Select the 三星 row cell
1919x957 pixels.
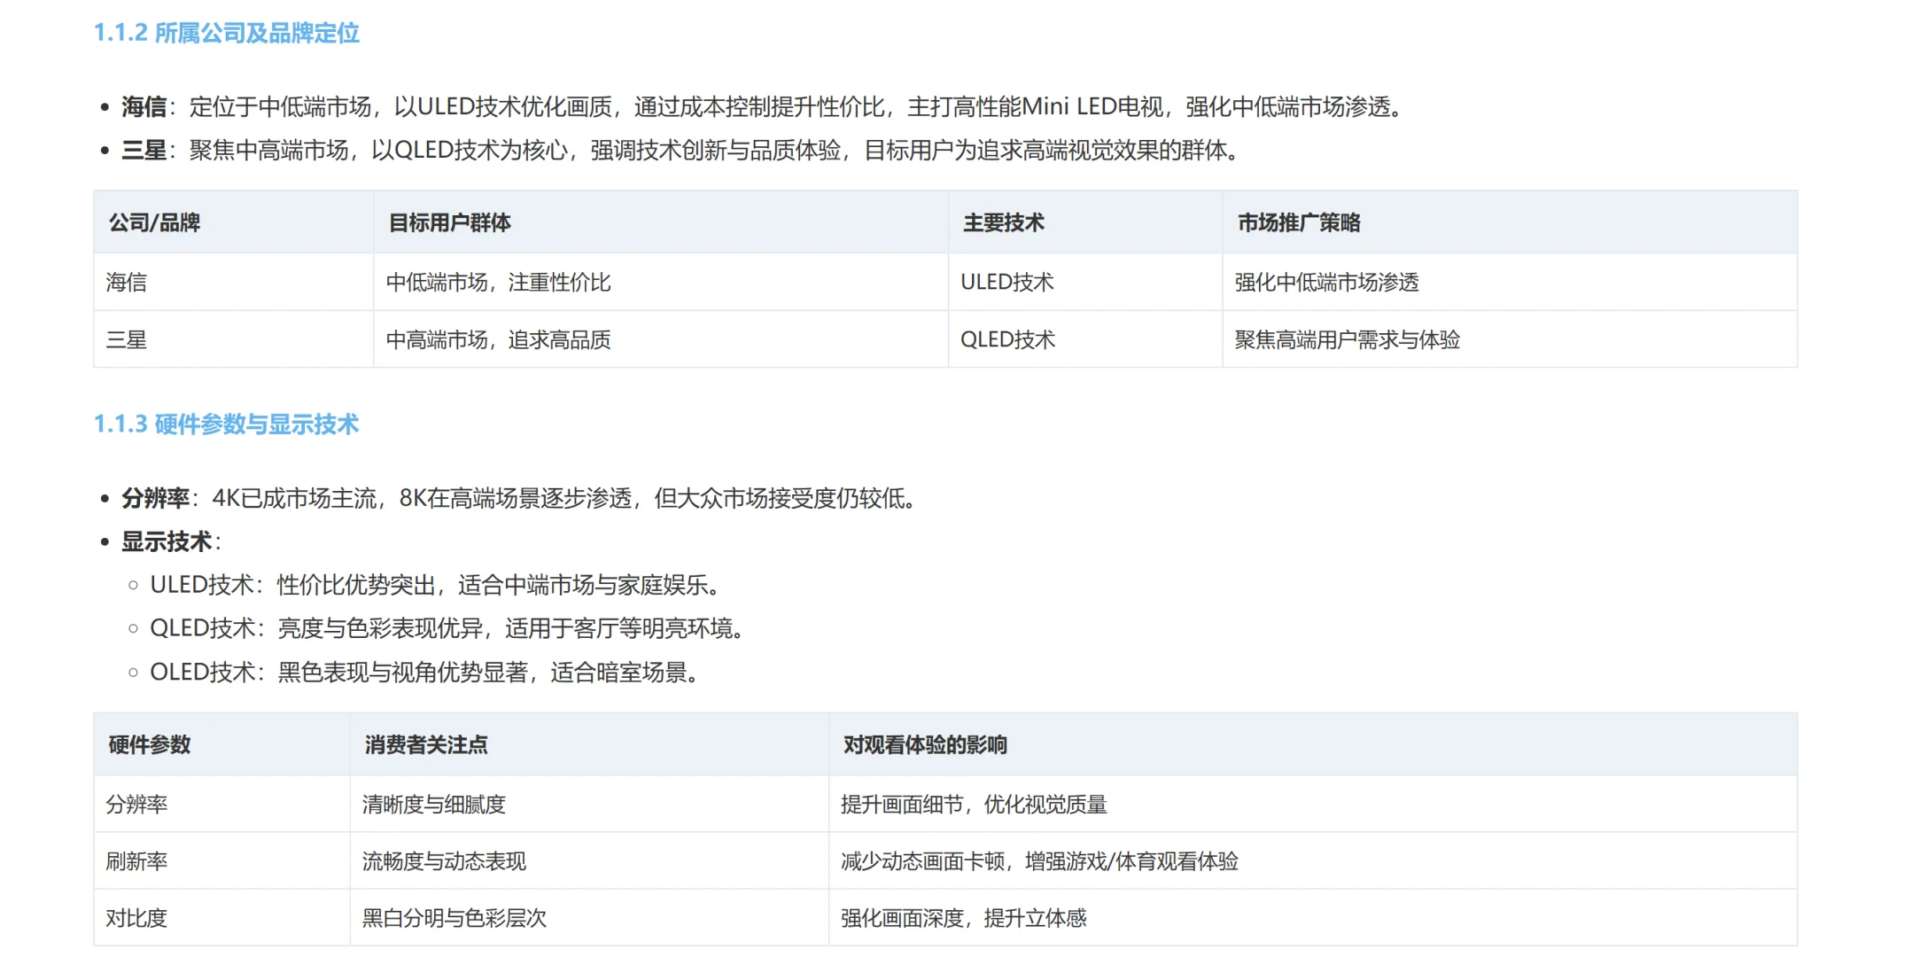click(127, 339)
